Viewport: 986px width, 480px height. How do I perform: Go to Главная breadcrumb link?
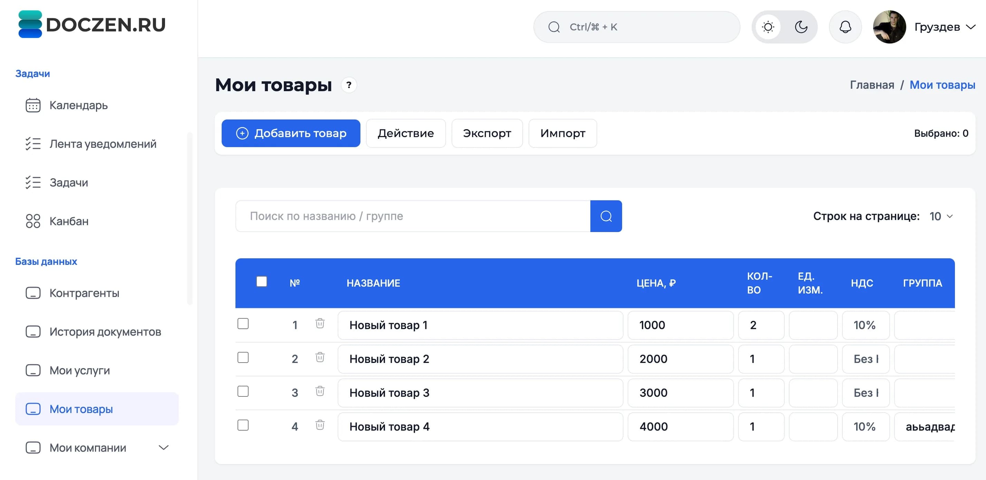coord(872,85)
